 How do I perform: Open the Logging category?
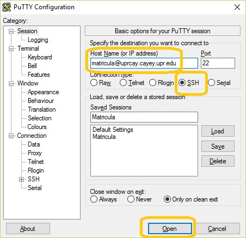(38, 40)
